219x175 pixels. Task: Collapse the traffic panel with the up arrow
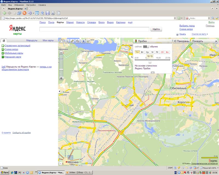(x=153, y=72)
